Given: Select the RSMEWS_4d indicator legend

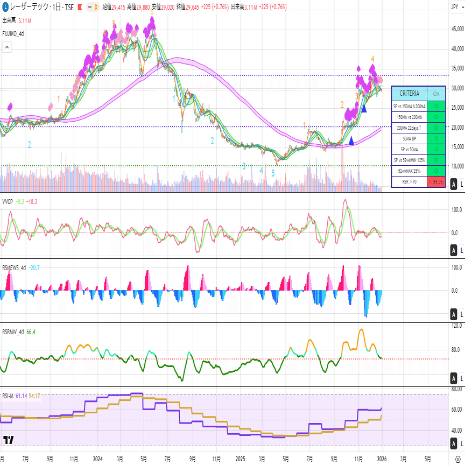Looking at the screenshot, I should coord(14,268).
